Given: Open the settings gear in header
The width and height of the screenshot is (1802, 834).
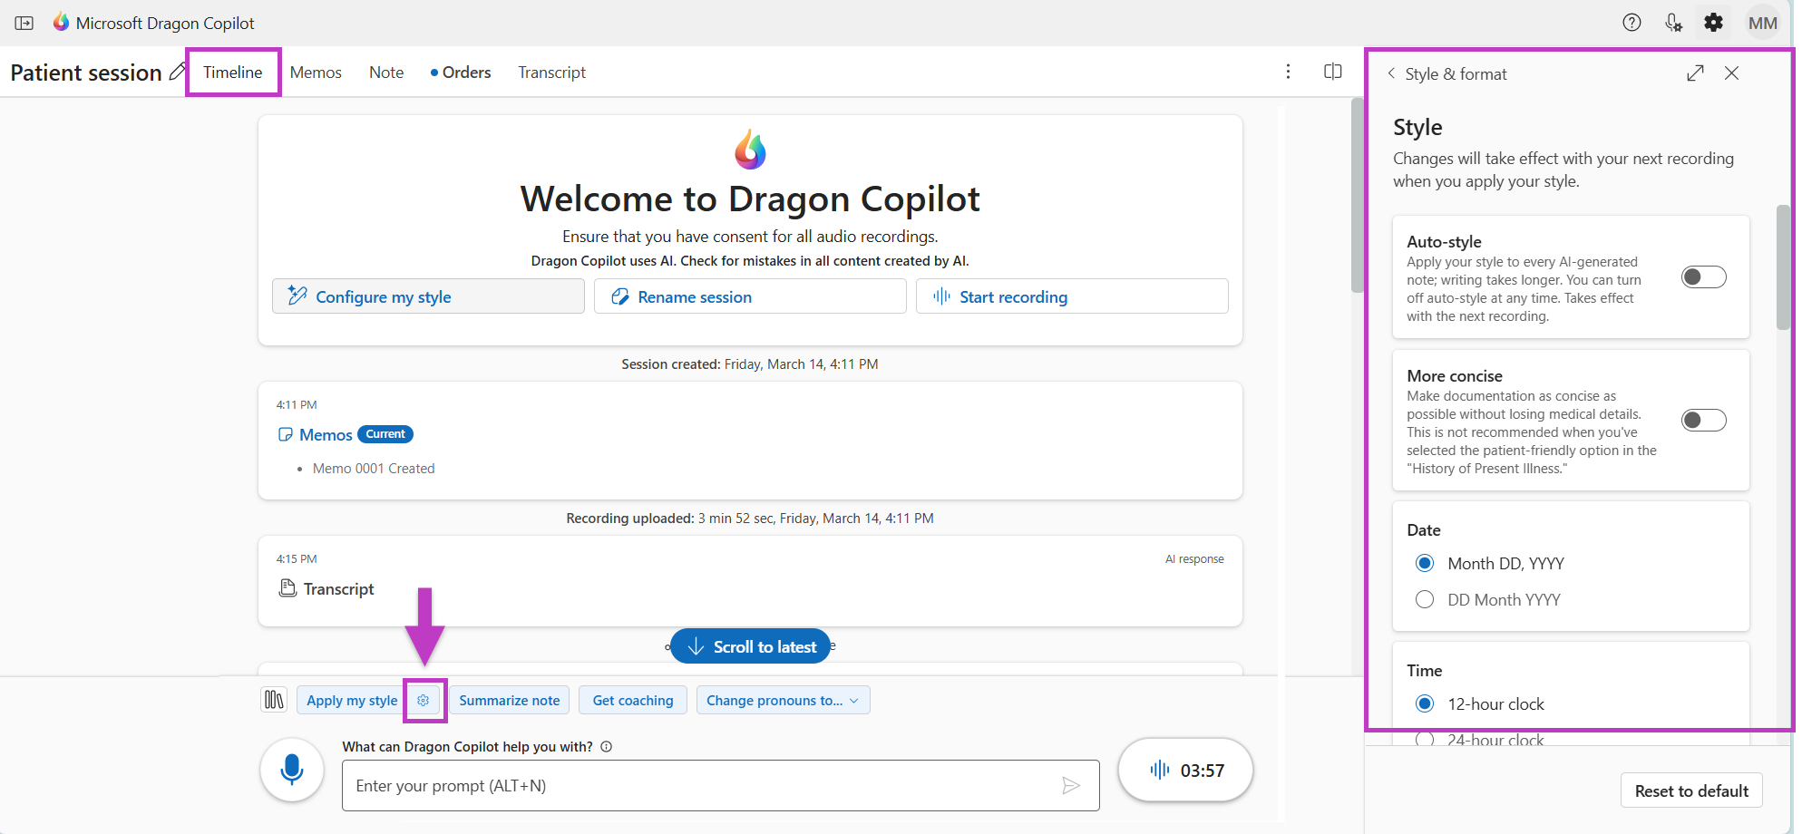Looking at the screenshot, I should 1713,23.
